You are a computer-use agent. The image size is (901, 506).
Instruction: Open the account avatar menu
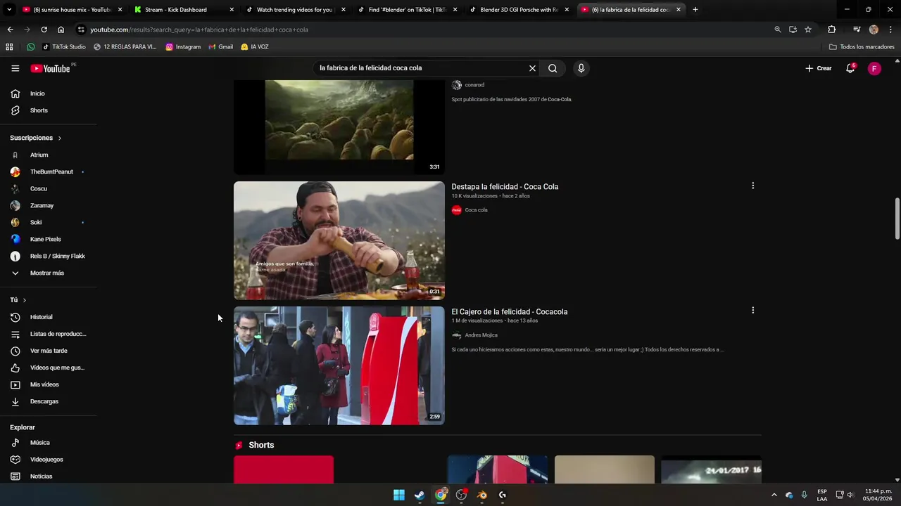tap(874, 68)
